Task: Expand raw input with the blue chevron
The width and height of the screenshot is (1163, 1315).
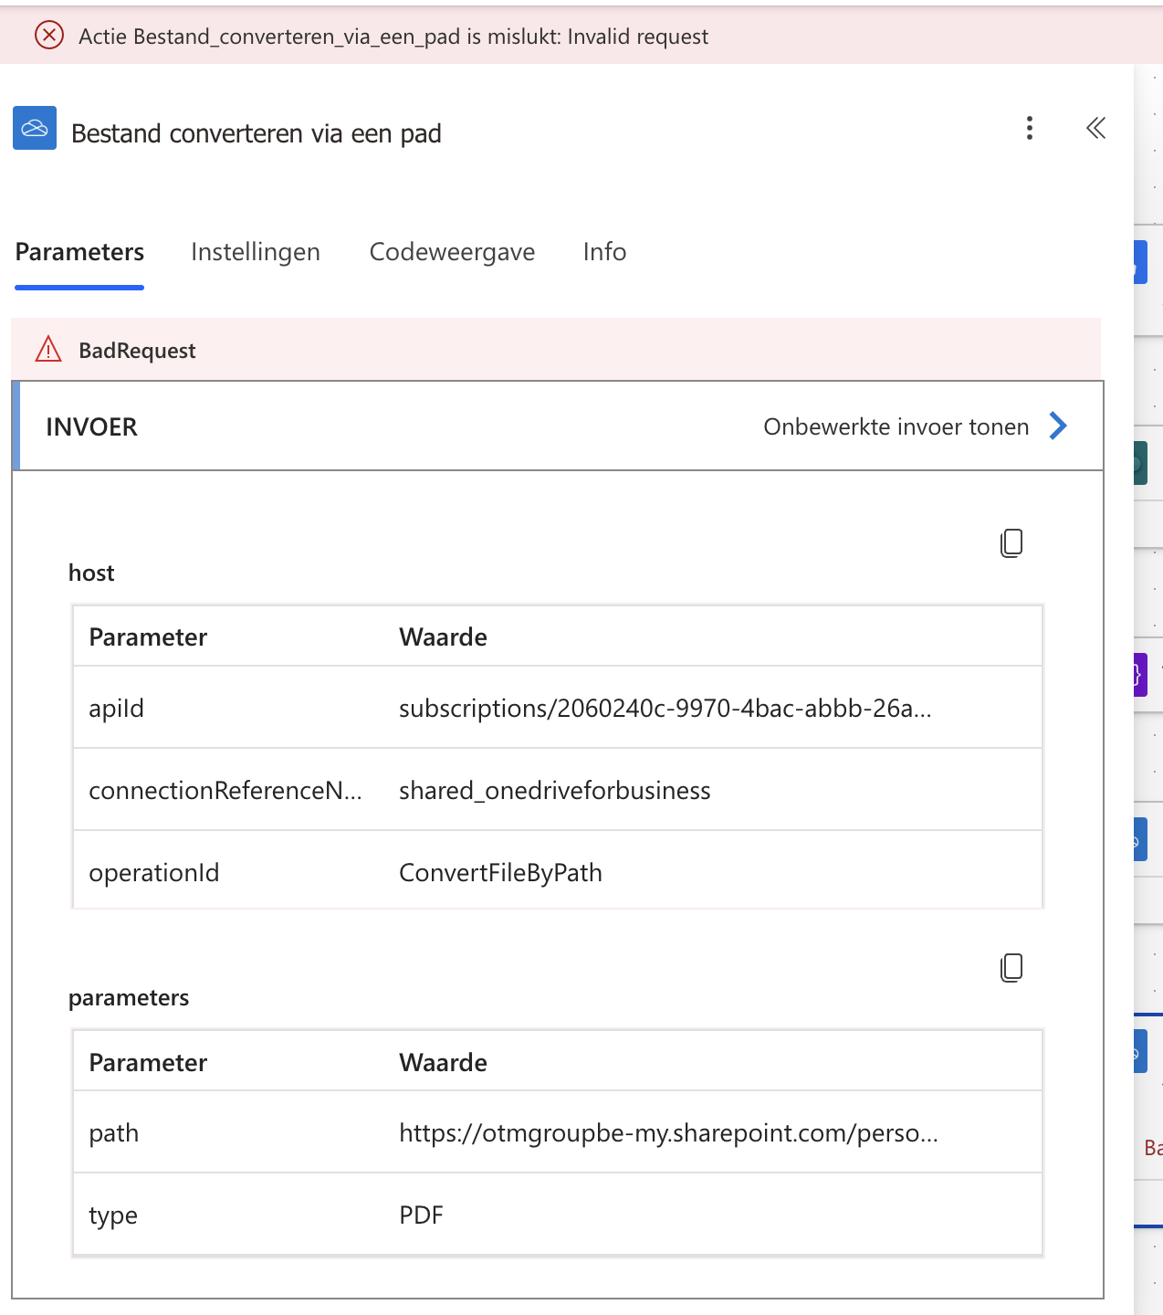Action: coord(1058,426)
